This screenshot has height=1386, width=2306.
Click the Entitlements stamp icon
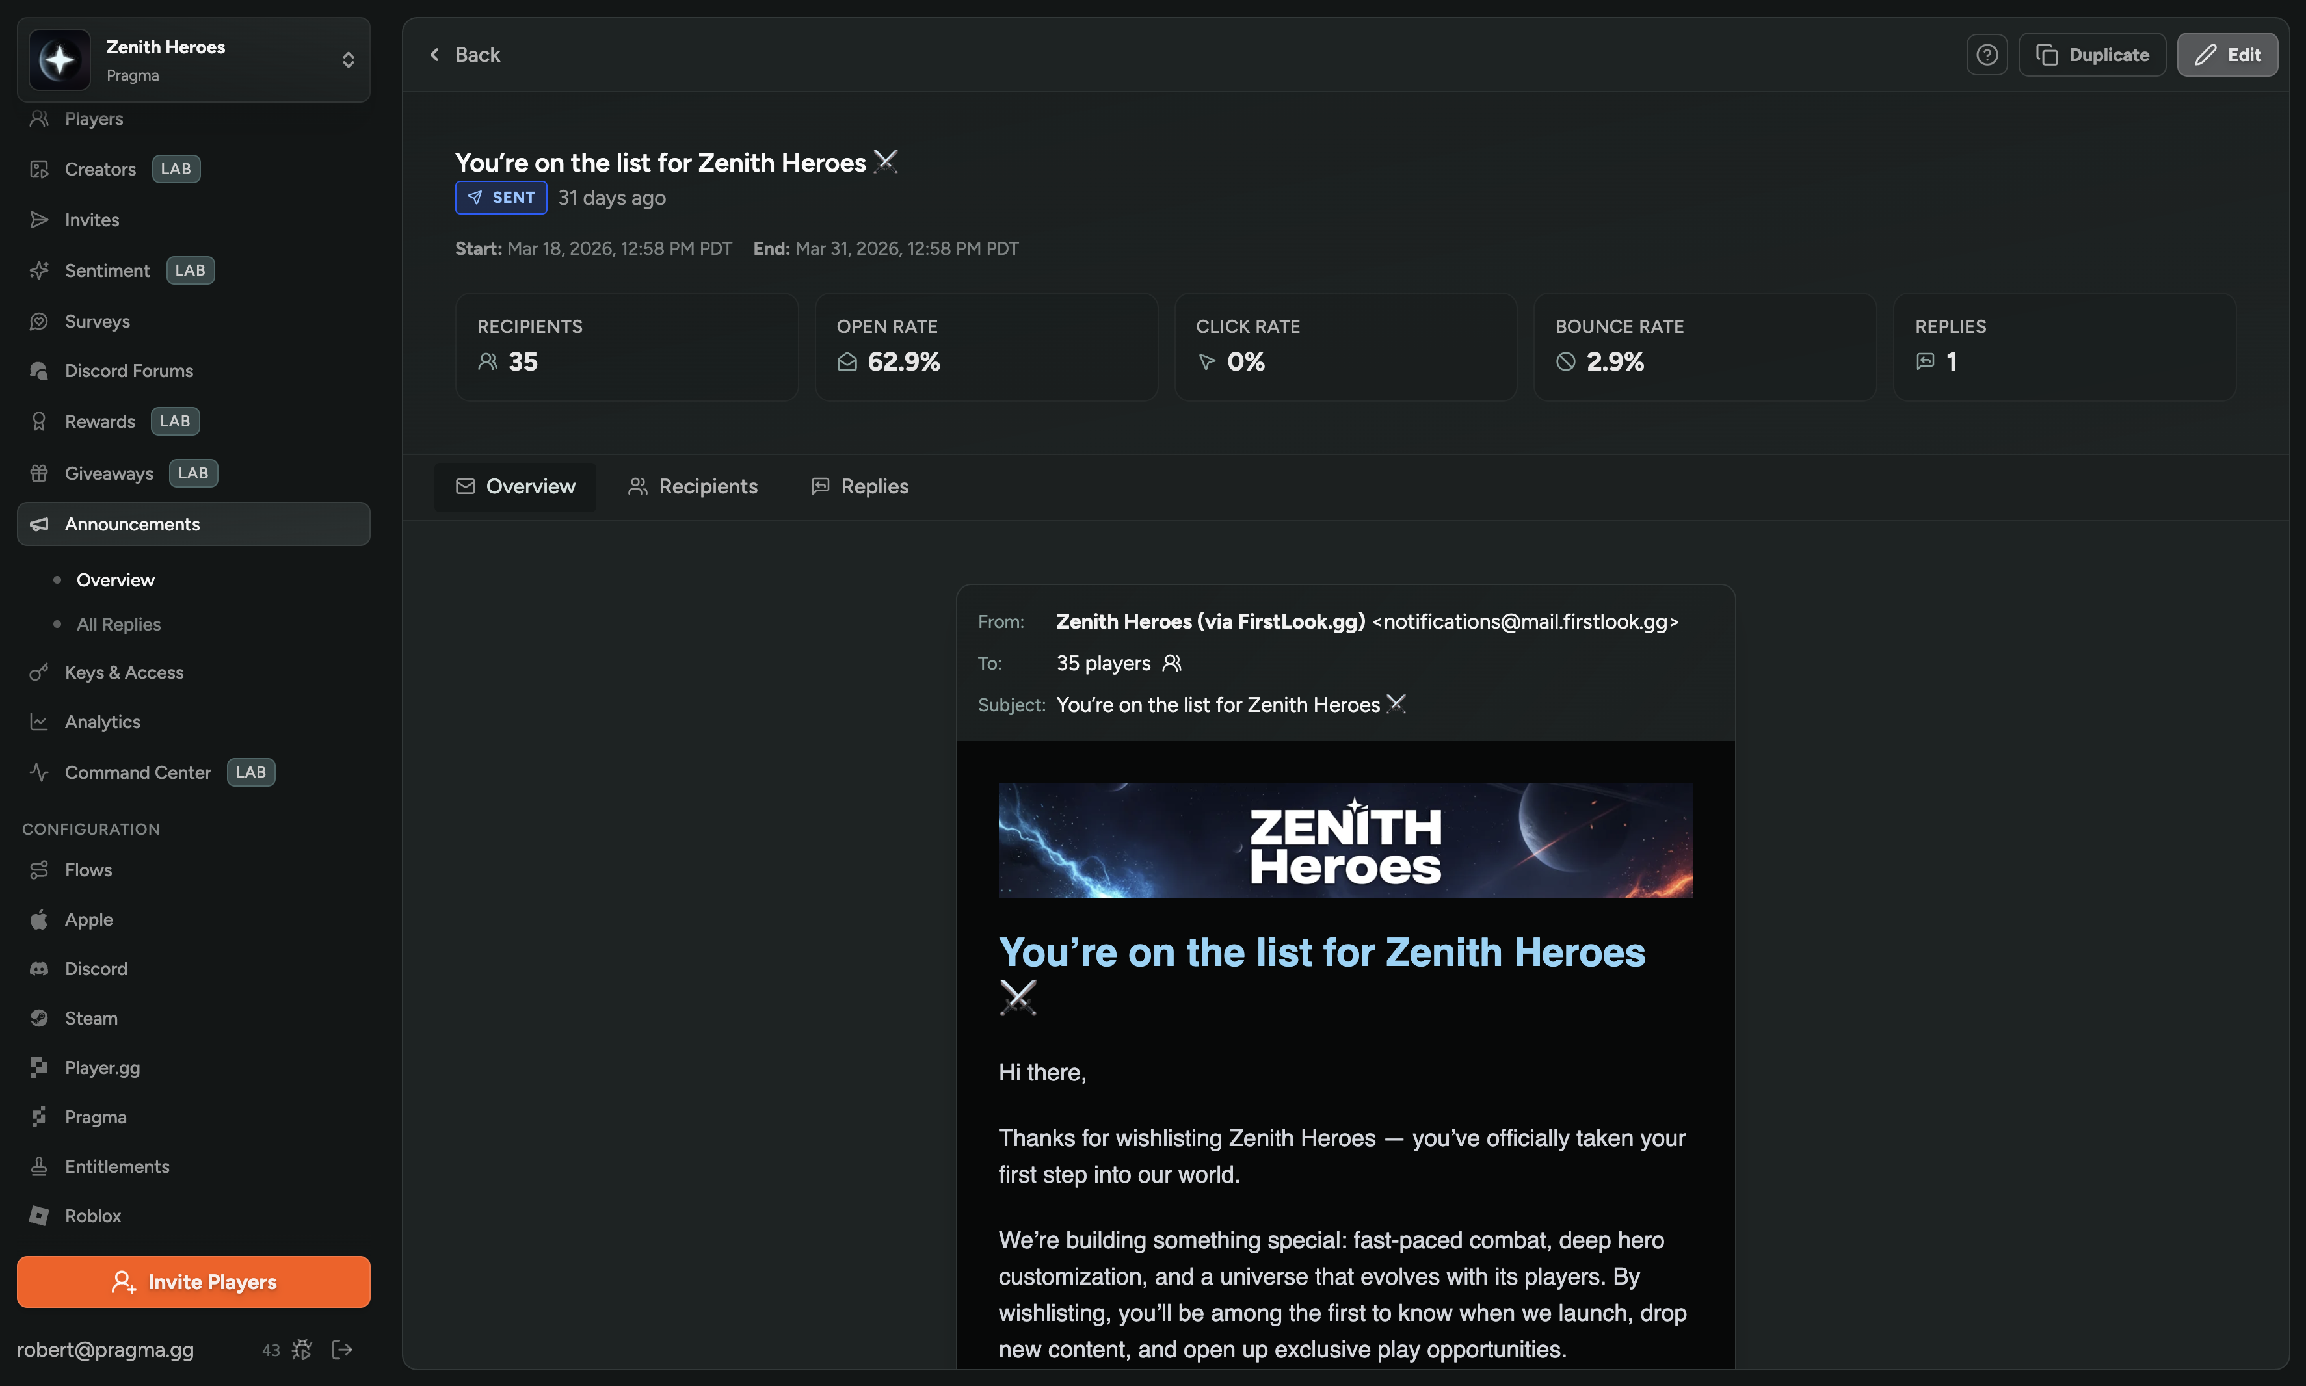(x=39, y=1166)
